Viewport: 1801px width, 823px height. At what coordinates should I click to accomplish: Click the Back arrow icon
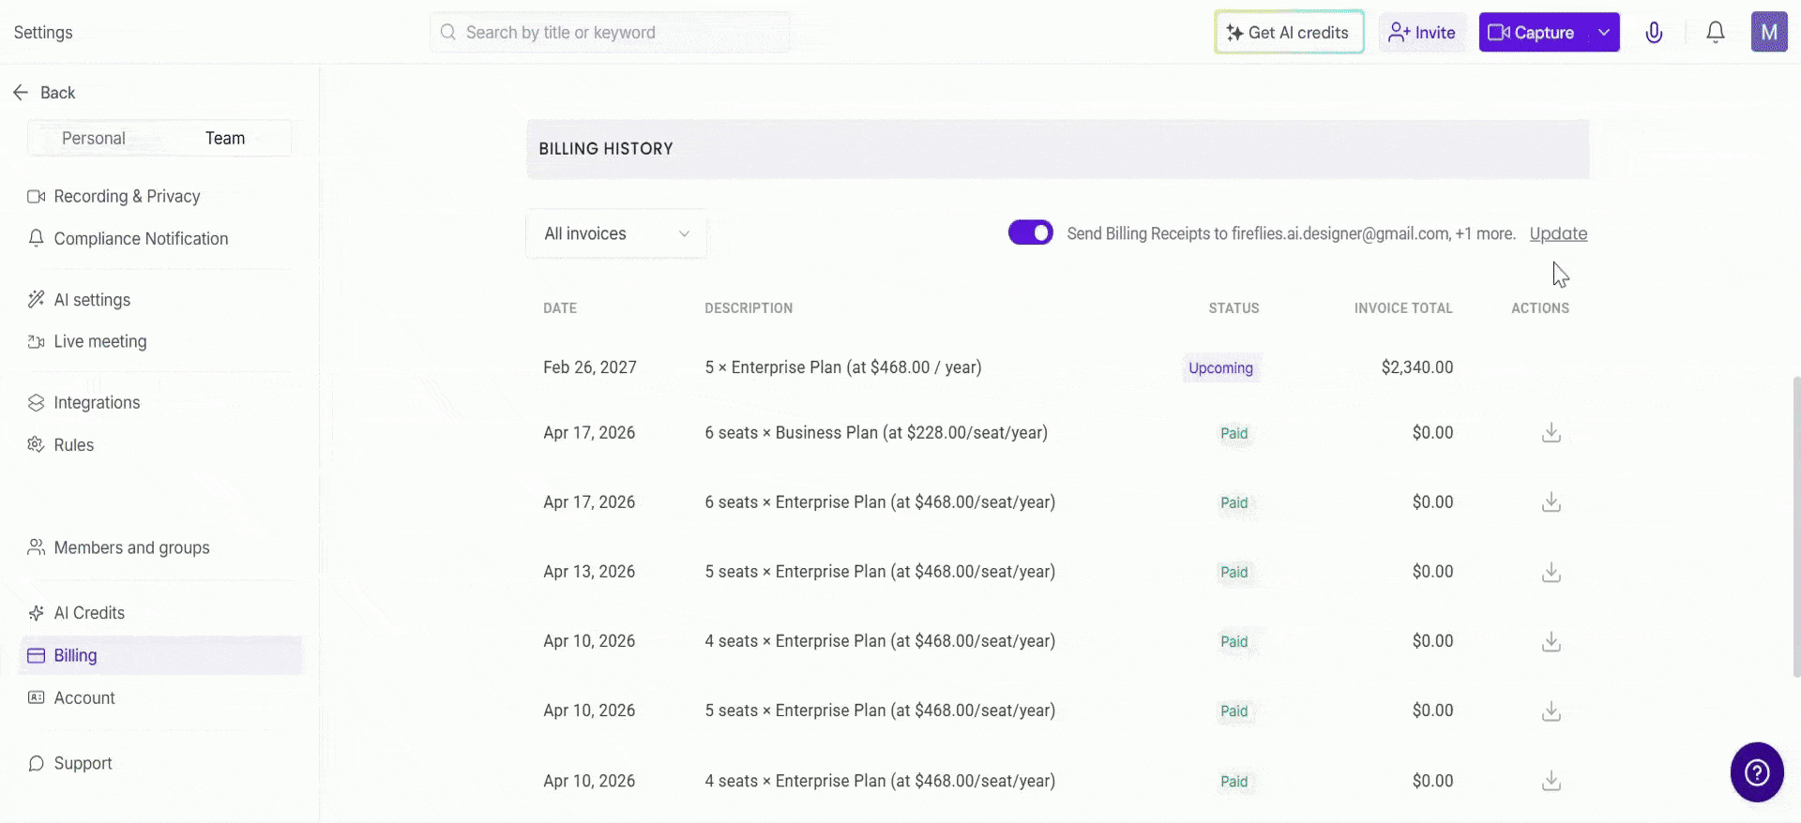coord(21,92)
